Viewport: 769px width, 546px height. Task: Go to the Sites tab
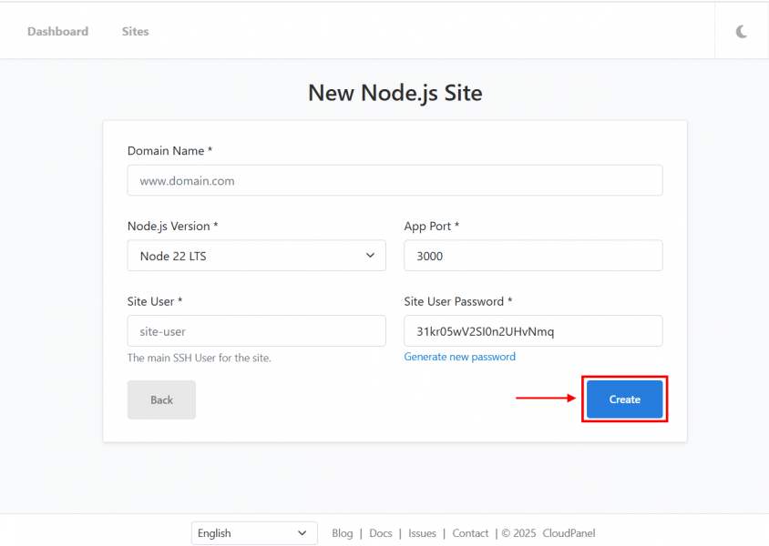(136, 31)
